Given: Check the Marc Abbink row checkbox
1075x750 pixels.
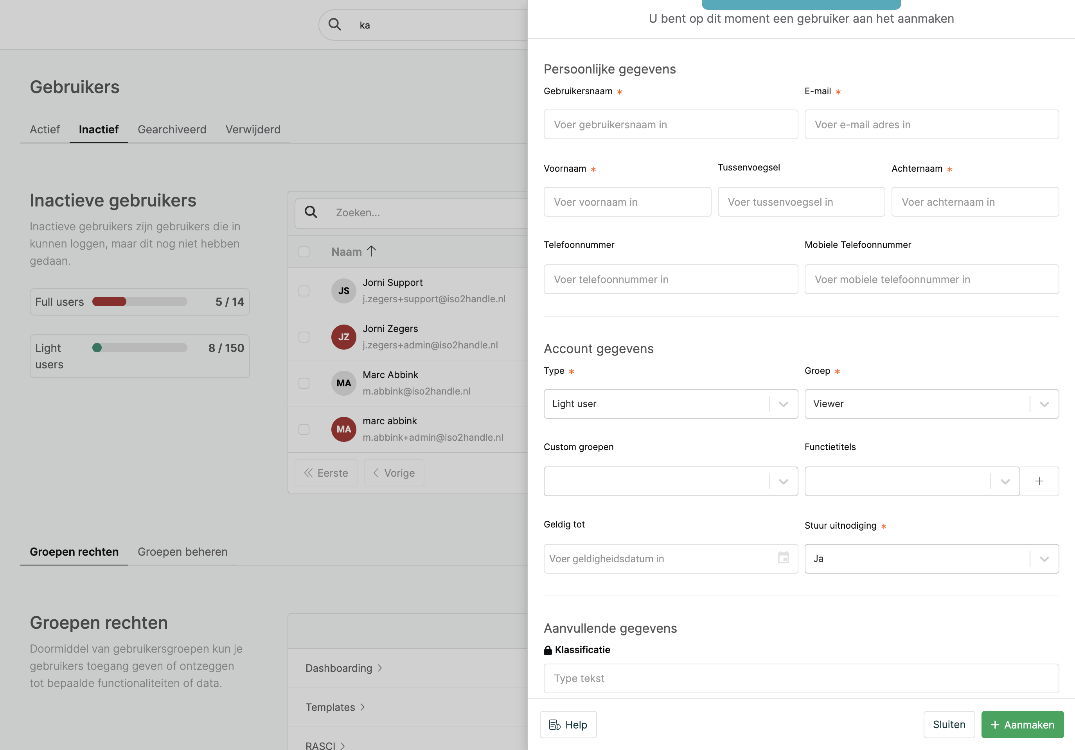Looking at the screenshot, I should pos(304,383).
